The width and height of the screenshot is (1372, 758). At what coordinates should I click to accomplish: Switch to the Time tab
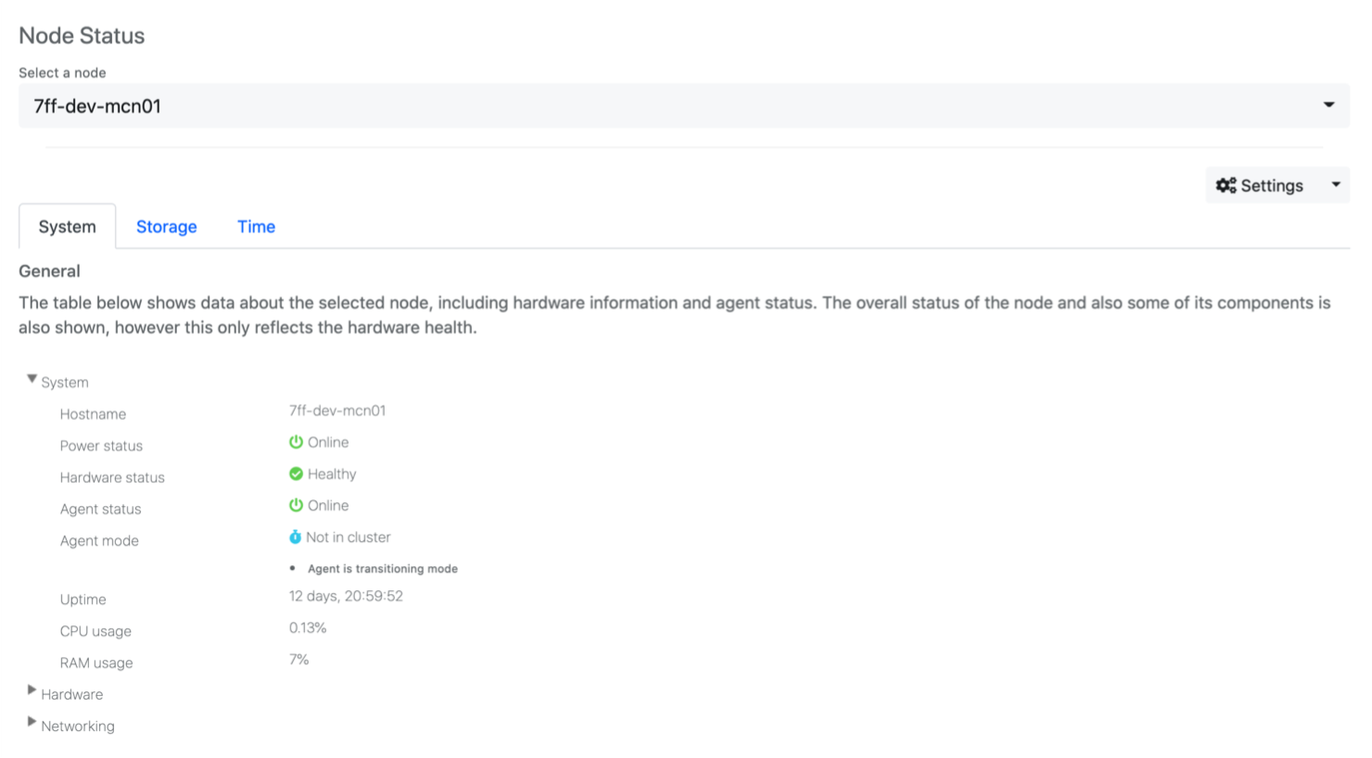click(256, 227)
